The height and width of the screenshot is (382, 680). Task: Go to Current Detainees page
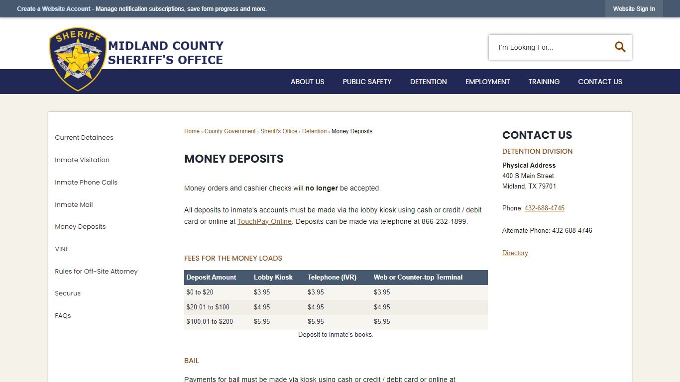84,138
